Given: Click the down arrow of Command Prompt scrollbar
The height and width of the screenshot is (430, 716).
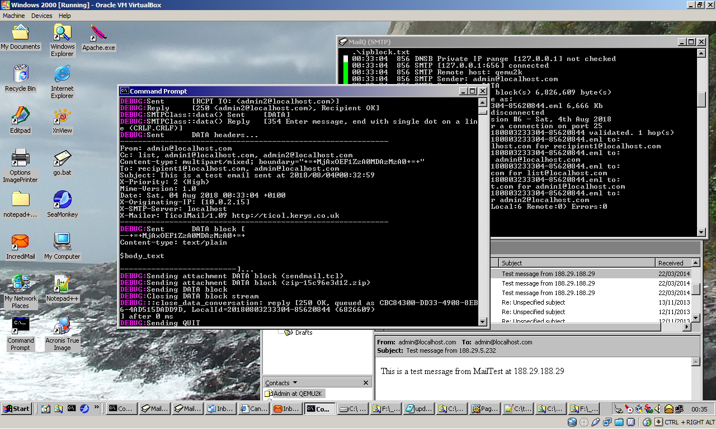Looking at the screenshot, I should [x=482, y=321].
